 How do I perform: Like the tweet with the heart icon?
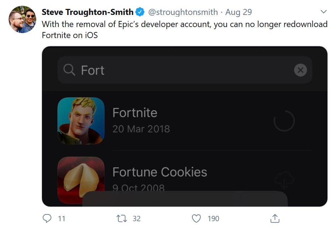(196, 218)
